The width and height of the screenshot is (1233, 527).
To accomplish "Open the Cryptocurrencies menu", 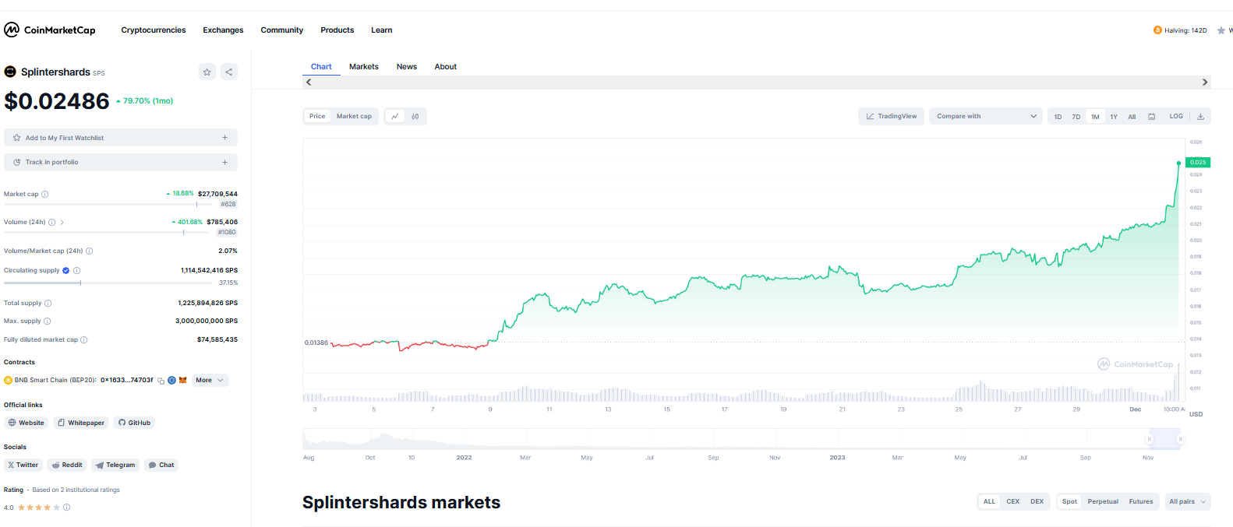I will (x=154, y=30).
